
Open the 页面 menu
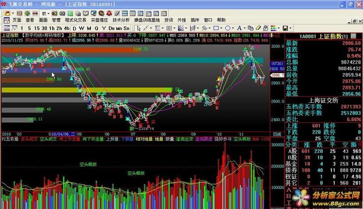[x=17, y=20]
